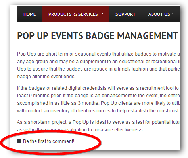Select the PRODUCTS & SERVICES menu label

(x=73, y=14)
